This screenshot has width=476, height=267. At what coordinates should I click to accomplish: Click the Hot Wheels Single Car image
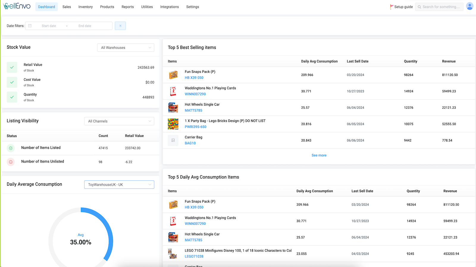[x=173, y=107]
